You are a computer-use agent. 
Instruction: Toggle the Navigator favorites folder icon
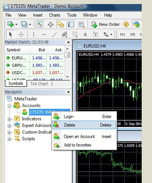61,24
